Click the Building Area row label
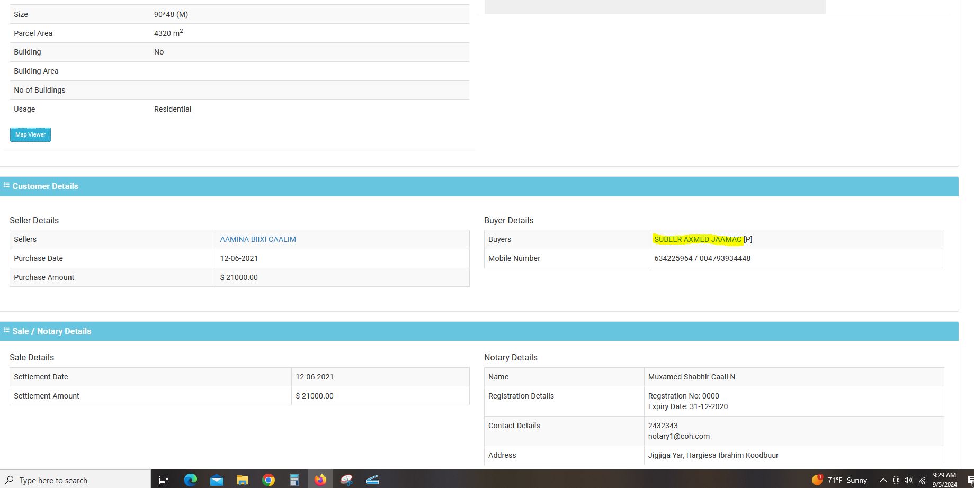974x488 pixels. [x=36, y=71]
